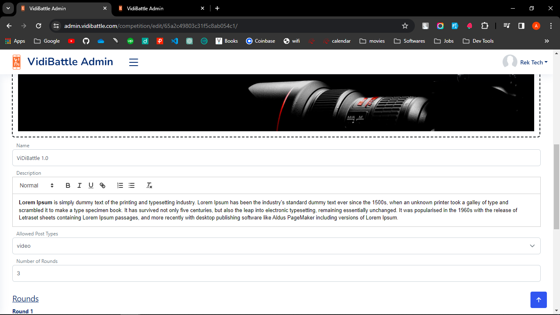560x315 pixels.
Task: Open the Rek Tech user dropdown
Action: 534,62
